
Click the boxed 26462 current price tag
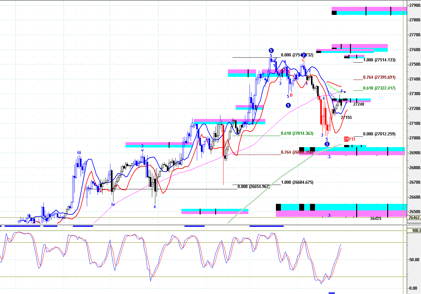point(414,217)
